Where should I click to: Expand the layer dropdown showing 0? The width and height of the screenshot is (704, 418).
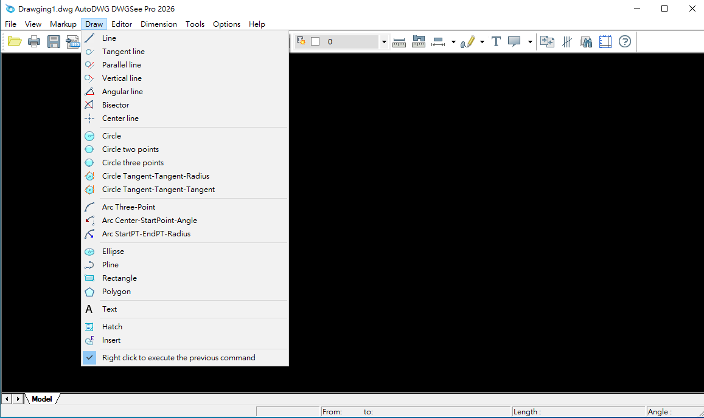[384, 42]
